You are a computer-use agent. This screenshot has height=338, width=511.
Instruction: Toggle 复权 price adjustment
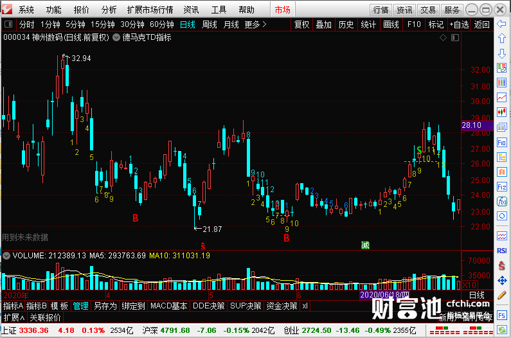(301, 24)
